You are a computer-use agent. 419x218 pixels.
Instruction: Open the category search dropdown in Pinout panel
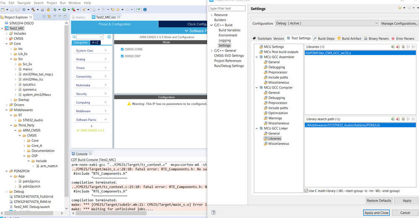coord(101,37)
